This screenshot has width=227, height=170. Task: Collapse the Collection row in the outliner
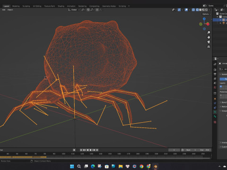218,17
